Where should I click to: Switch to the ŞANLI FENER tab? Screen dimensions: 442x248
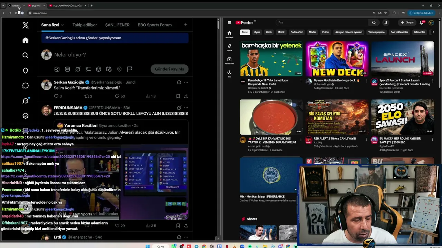coord(117,25)
